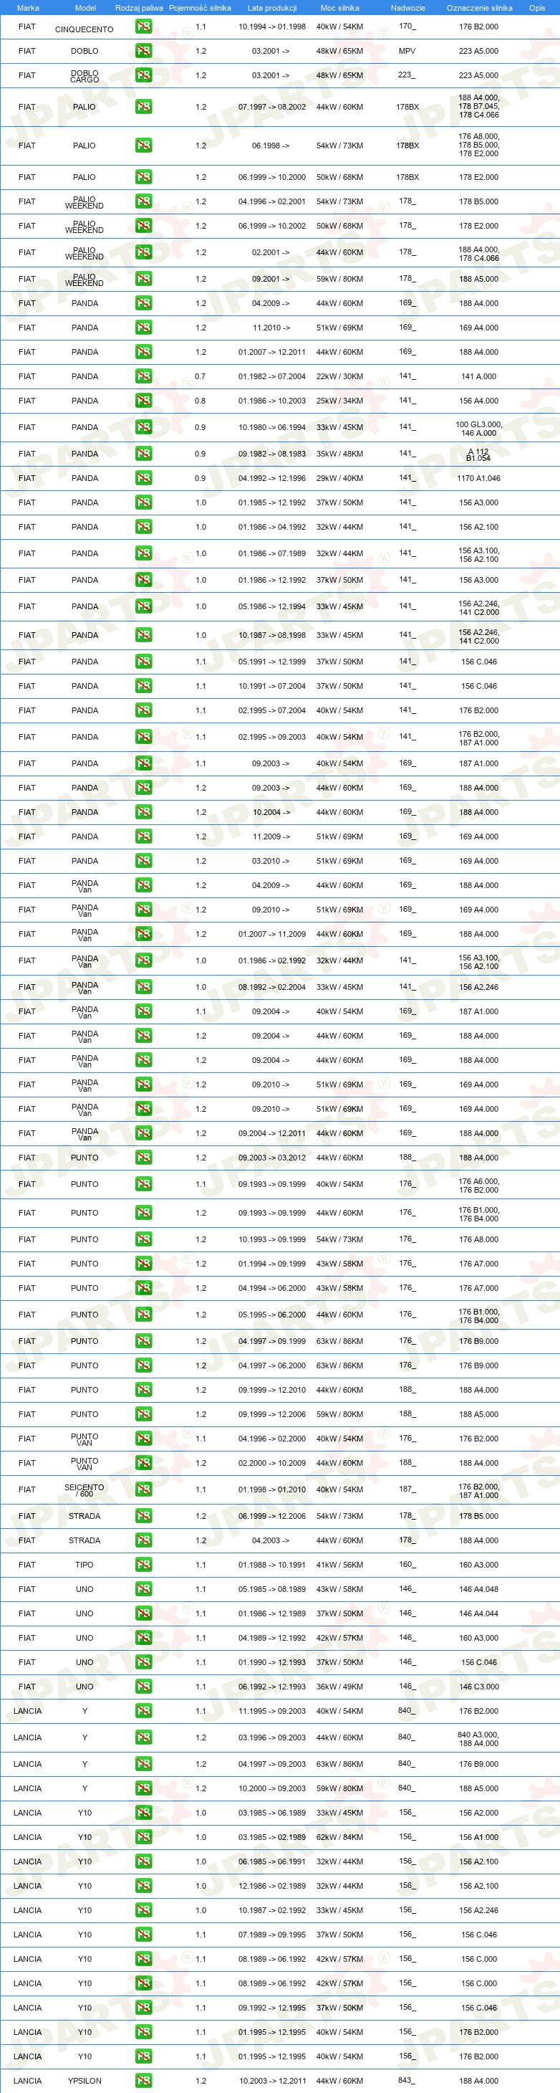
Task: Click the Rodzaj paliwa column header
Action: pos(139,7)
